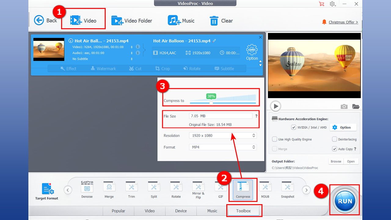Select the Snapshot tool

[287, 190]
